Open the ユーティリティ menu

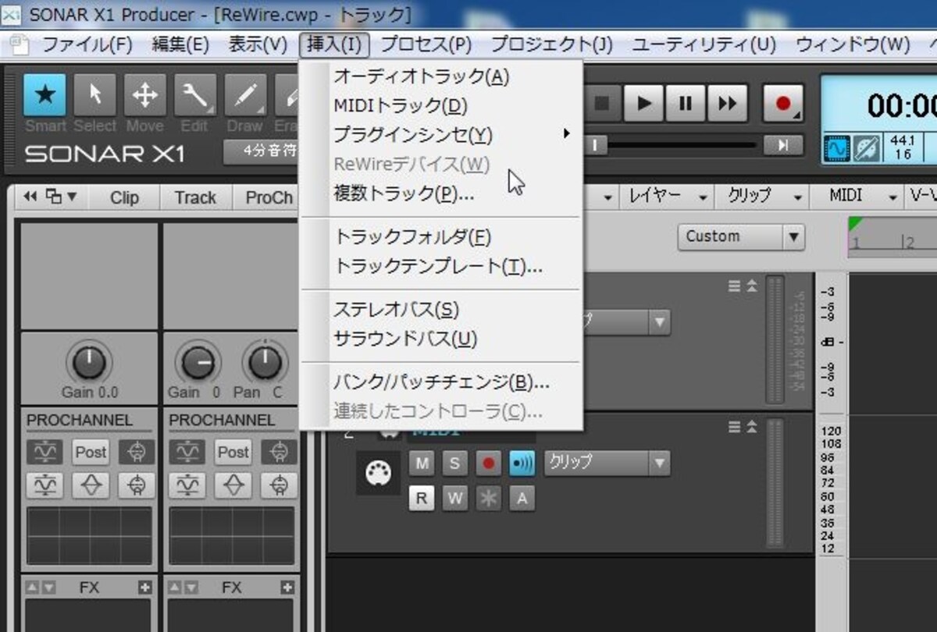(x=703, y=44)
